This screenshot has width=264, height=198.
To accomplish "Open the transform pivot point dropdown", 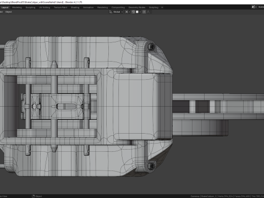I will pyautogui.click(x=128, y=12).
